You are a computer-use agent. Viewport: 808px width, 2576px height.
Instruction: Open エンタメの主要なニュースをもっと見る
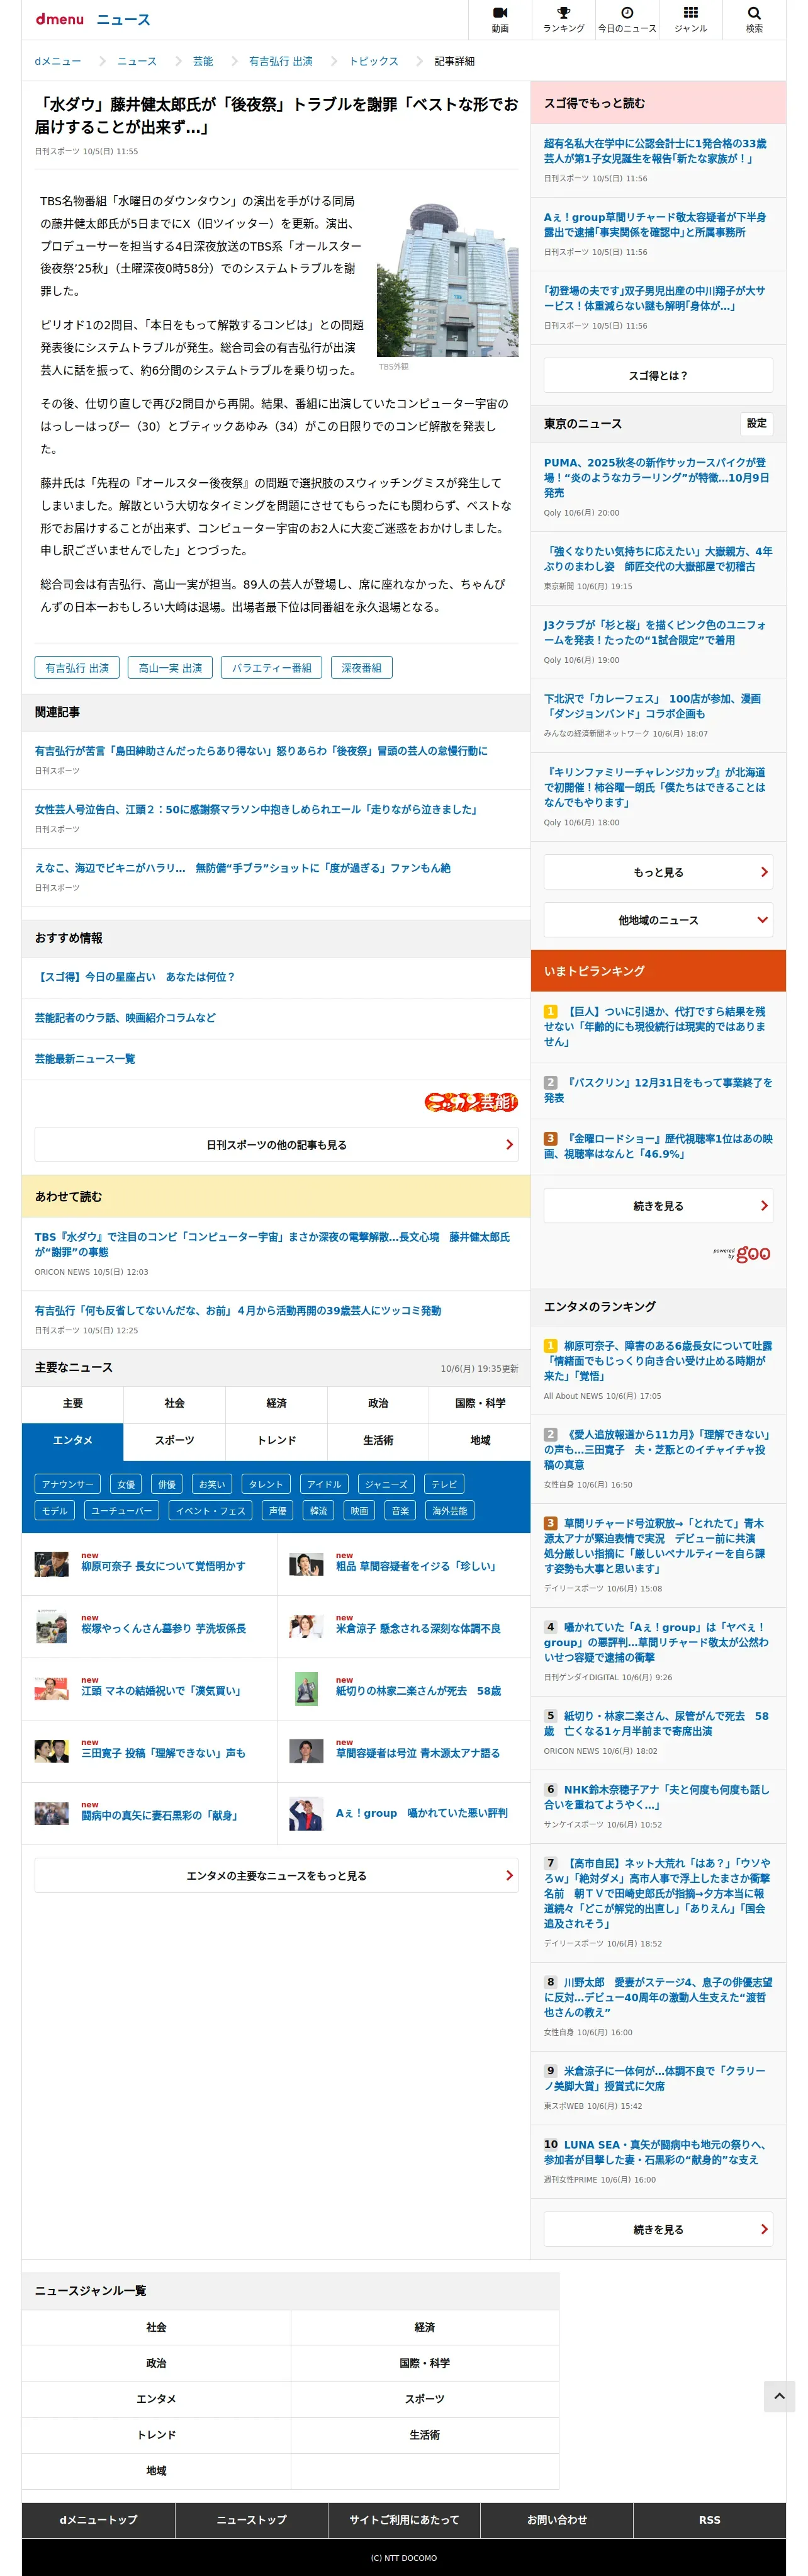pyautogui.click(x=276, y=1876)
